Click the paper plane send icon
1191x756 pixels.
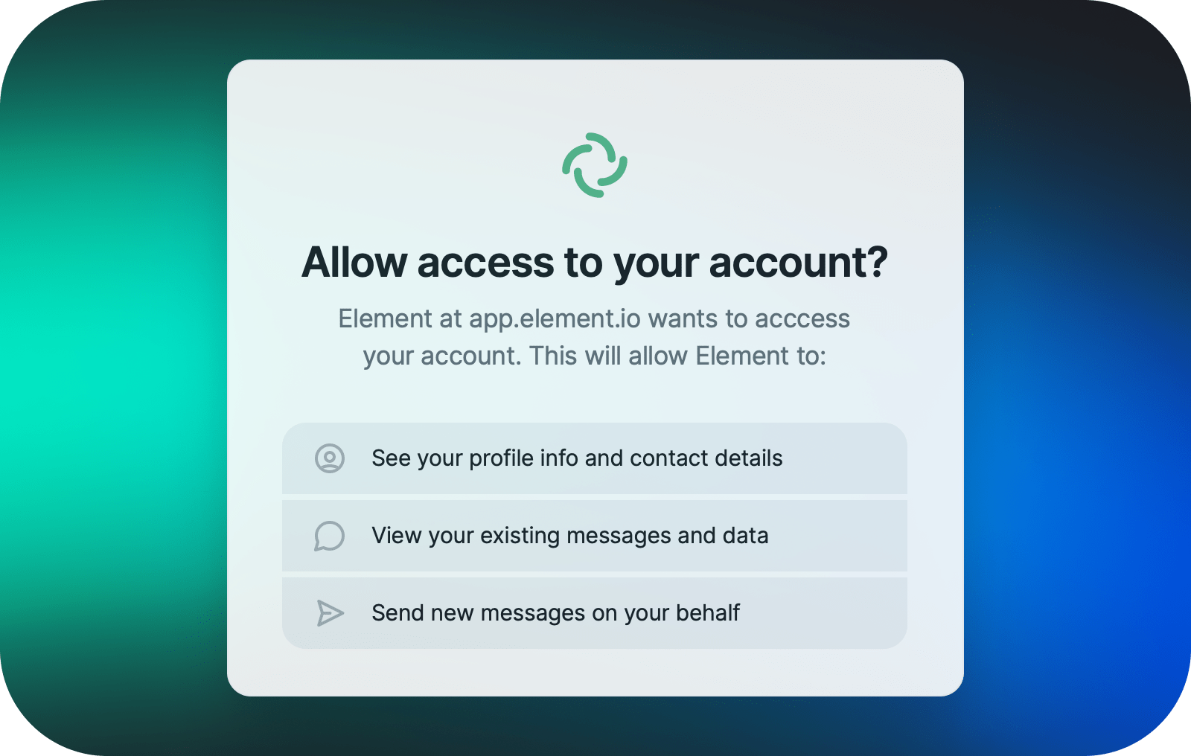click(330, 613)
